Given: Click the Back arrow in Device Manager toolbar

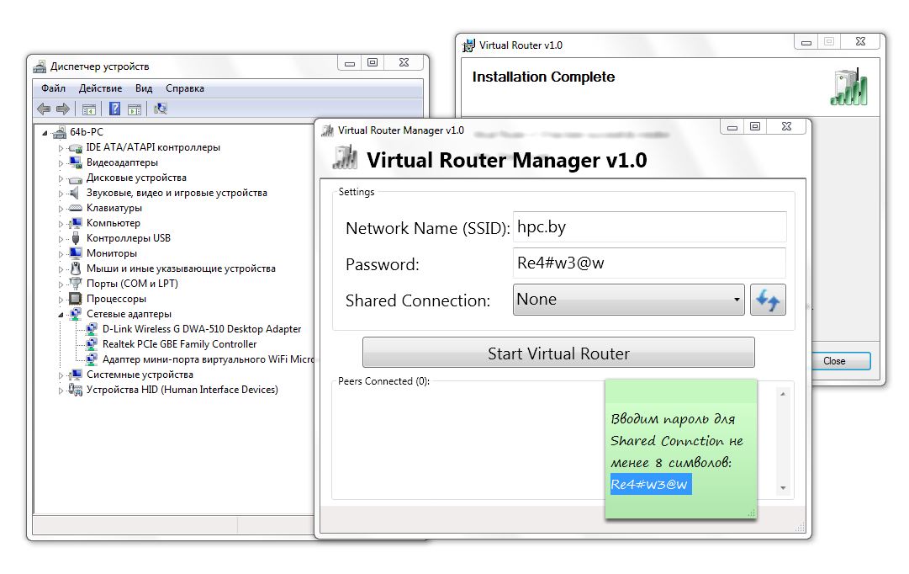Looking at the screenshot, I should [44, 109].
